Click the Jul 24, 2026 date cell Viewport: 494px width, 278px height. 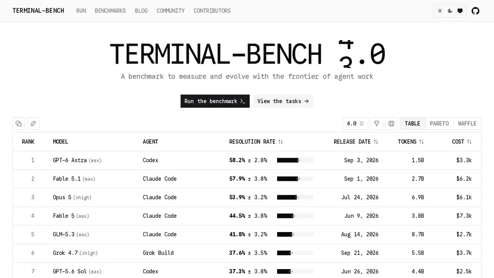(360, 197)
